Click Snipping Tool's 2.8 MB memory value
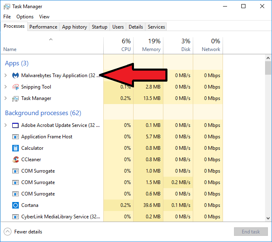Image resolution: width=272 pixels, height=242 pixels. pos(153,87)
